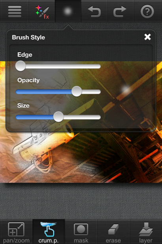Open the help question mark

point(147,12)
